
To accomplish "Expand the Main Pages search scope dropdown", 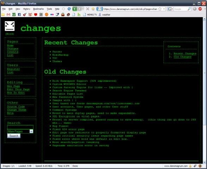I will tap(31, 131).
